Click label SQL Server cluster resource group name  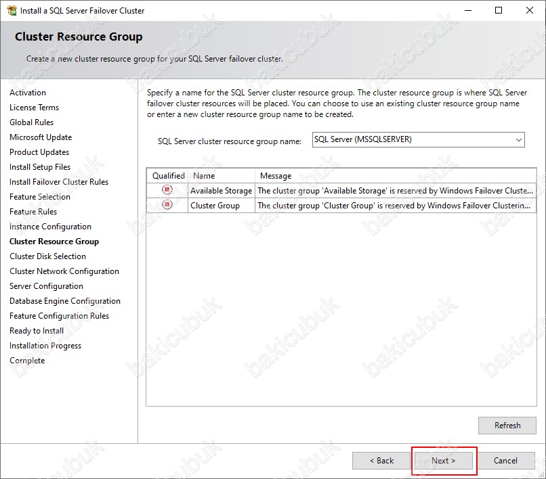pyautogui.click(x=230, y=141)
